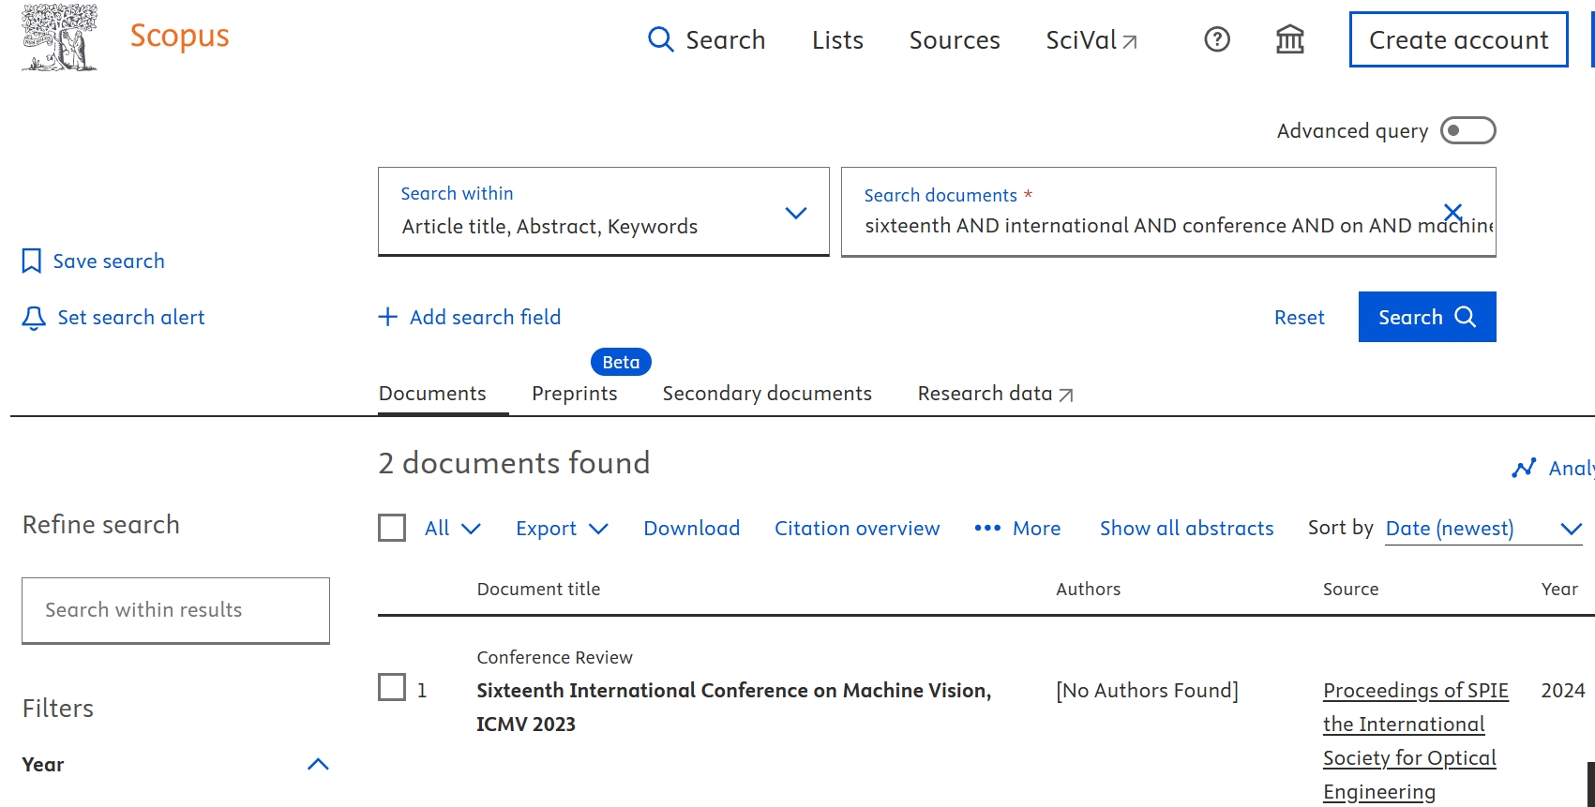
Task: Toggle the Advanced query switch
Action: 1467,130
